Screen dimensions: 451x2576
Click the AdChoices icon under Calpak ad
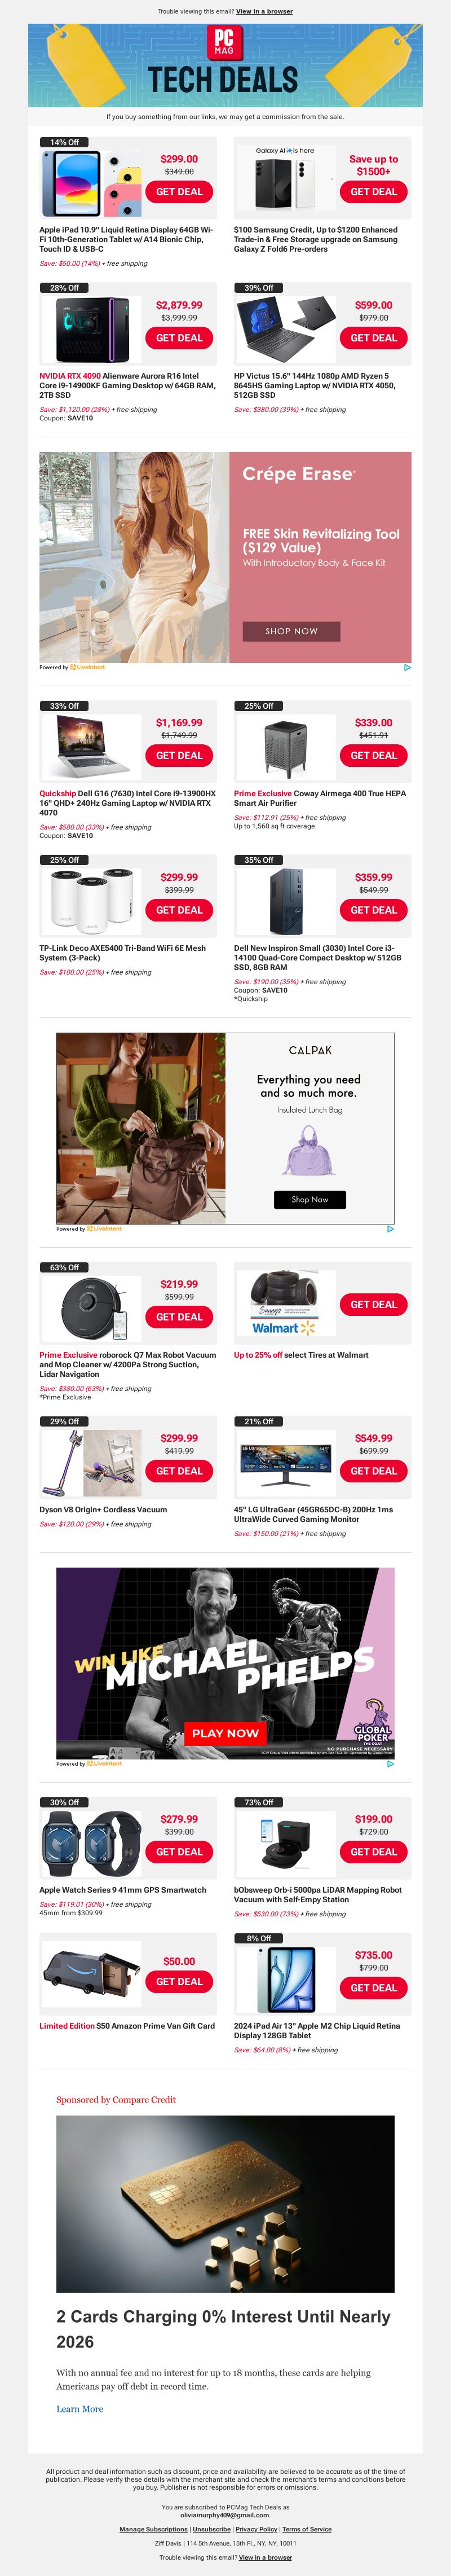click(x=390, y=1229)
